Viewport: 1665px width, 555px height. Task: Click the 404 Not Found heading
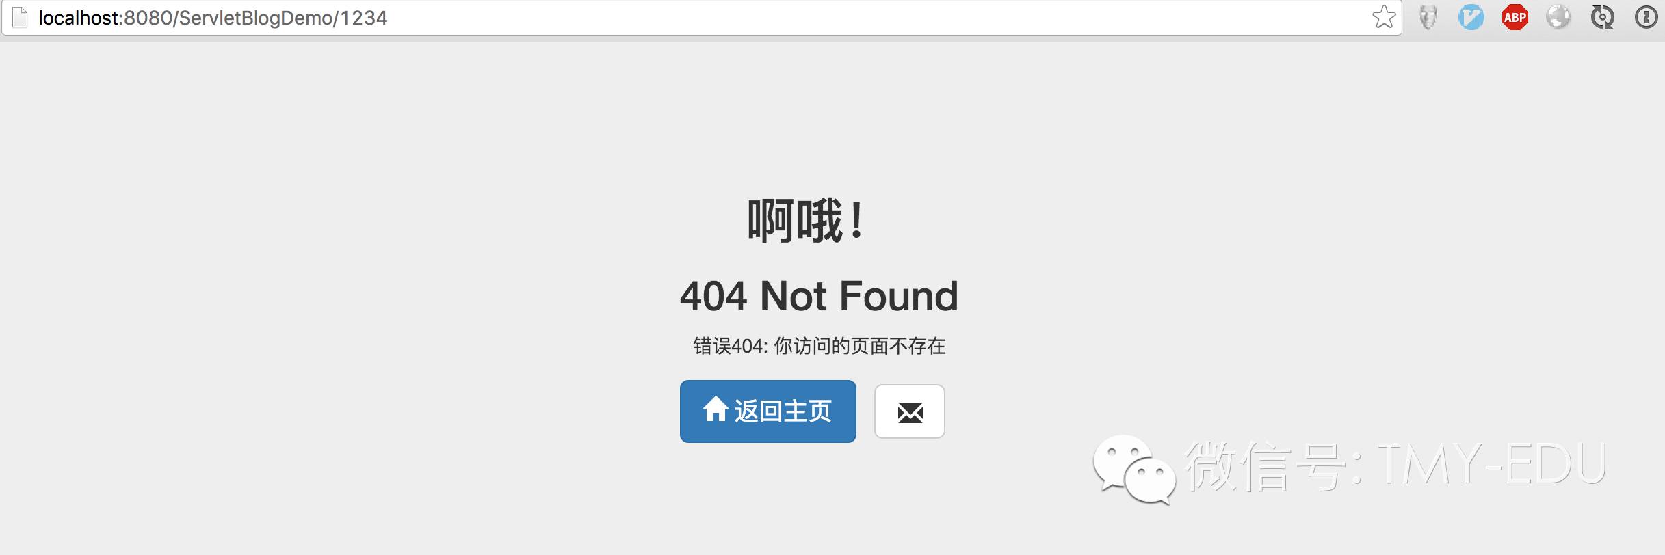819,296
